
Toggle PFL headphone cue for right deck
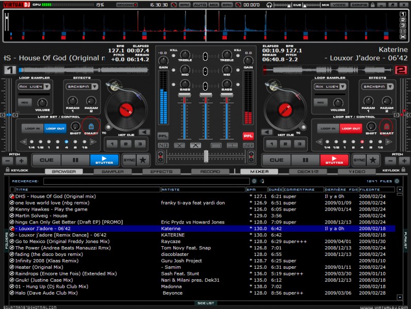249,136
